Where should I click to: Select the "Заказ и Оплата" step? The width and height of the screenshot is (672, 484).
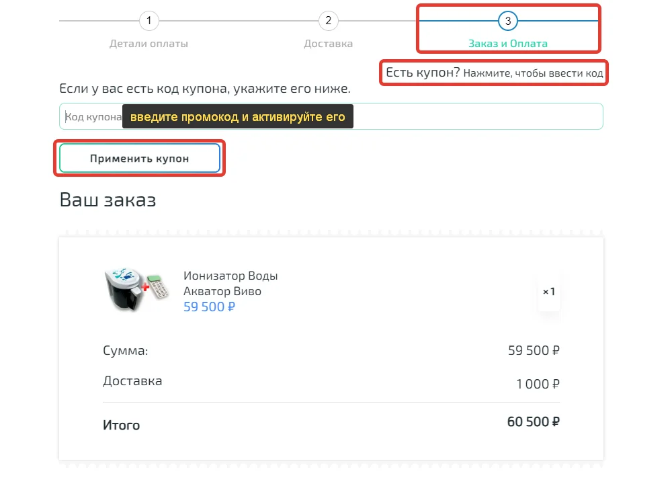click(x=507, y=43)
